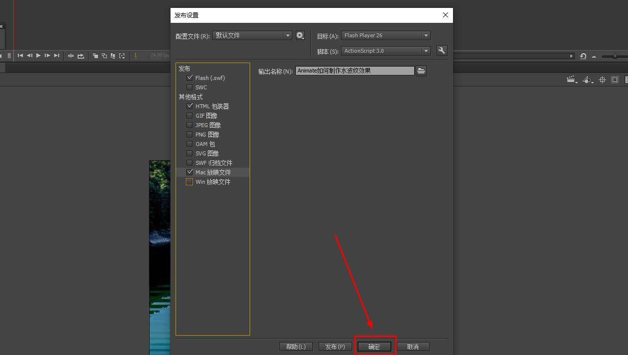
Task: Click the 确定 OK button
Action: [374, 347]
